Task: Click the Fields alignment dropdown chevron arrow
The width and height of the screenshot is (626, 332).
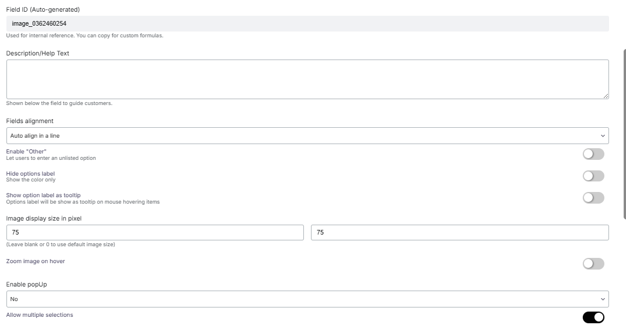Action: click(x=603, y=136)
